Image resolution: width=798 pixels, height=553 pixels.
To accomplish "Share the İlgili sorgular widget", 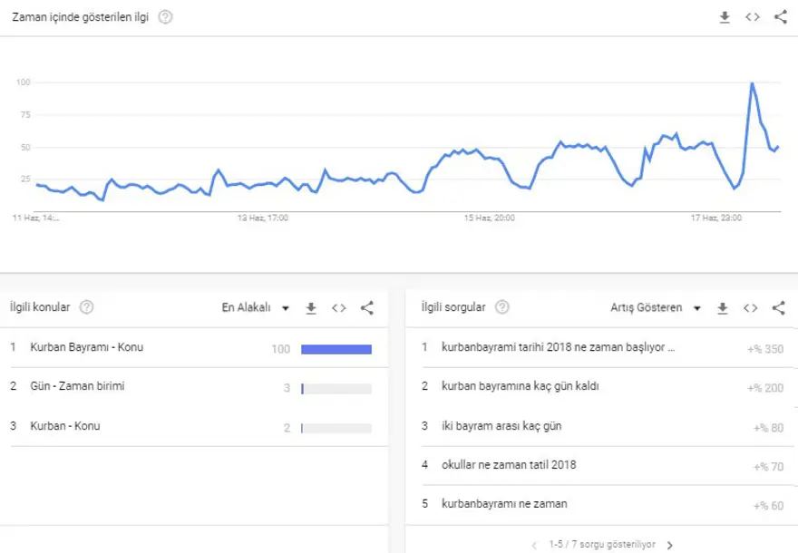I will [x=778, y=308].
